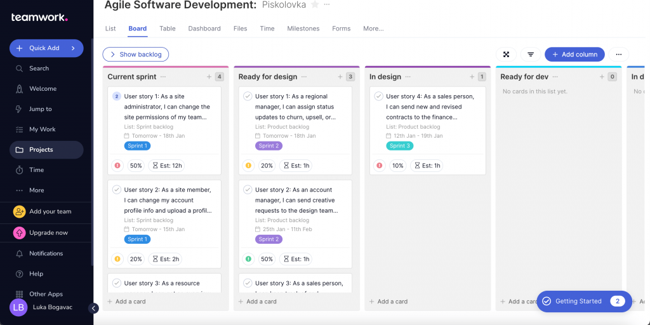The width and height of the screenshot is (650, 325).
Task: Open the board filter icon
Action: pyautogui.click(x=531, y=55)
